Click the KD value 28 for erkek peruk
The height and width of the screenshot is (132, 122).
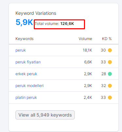[x=104, y=74]
